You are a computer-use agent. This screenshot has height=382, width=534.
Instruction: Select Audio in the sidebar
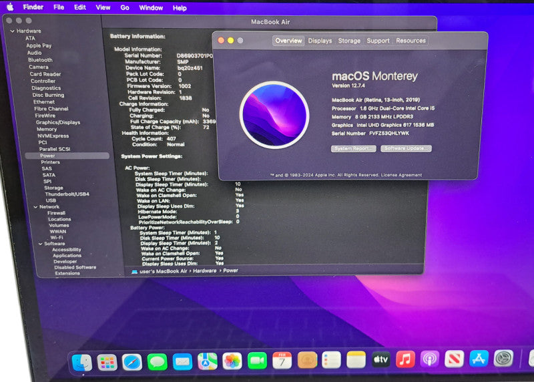pyautogui.click(x=35, y=53)
